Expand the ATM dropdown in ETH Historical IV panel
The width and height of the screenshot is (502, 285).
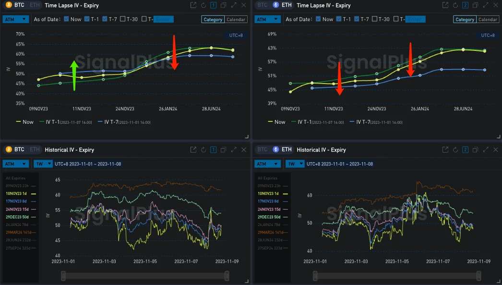[x=268, y=164]
